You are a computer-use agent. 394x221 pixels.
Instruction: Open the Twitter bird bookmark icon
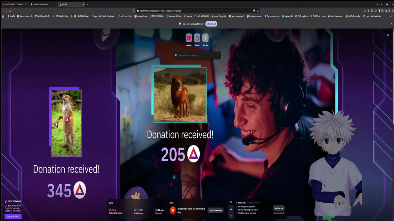tap(53, 16)
